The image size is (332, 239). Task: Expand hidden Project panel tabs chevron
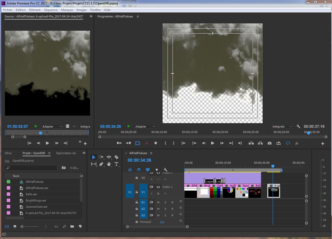tap(84, 153)
